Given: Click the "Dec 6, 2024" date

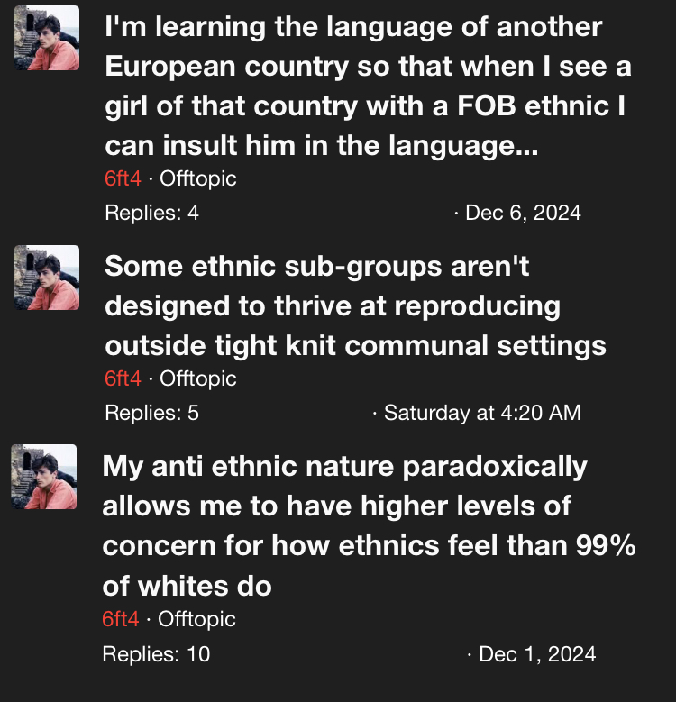Looking at the screenshot, I should pos(523,213).
